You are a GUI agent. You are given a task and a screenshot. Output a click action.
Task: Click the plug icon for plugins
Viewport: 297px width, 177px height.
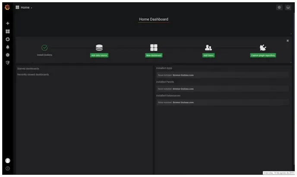tap(263, 47)
